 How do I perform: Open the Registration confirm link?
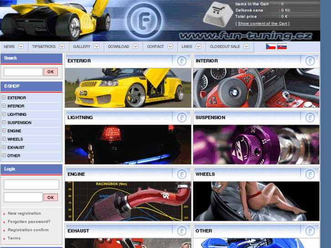coord(28,230)
